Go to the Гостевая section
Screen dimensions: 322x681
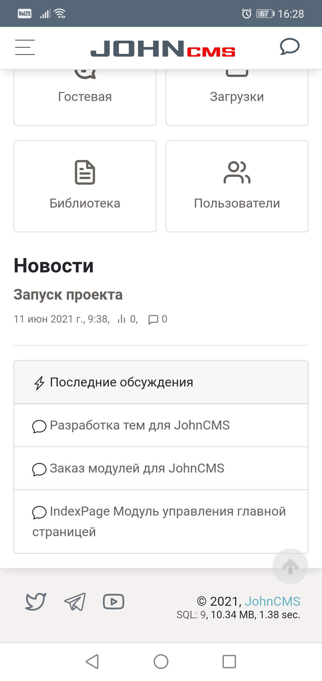coord(85,97)
